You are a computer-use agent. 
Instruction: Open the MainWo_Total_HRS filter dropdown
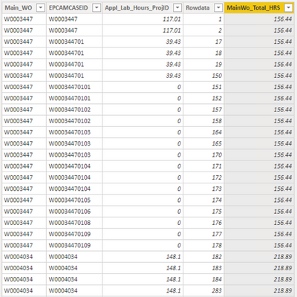coord(289,8)
